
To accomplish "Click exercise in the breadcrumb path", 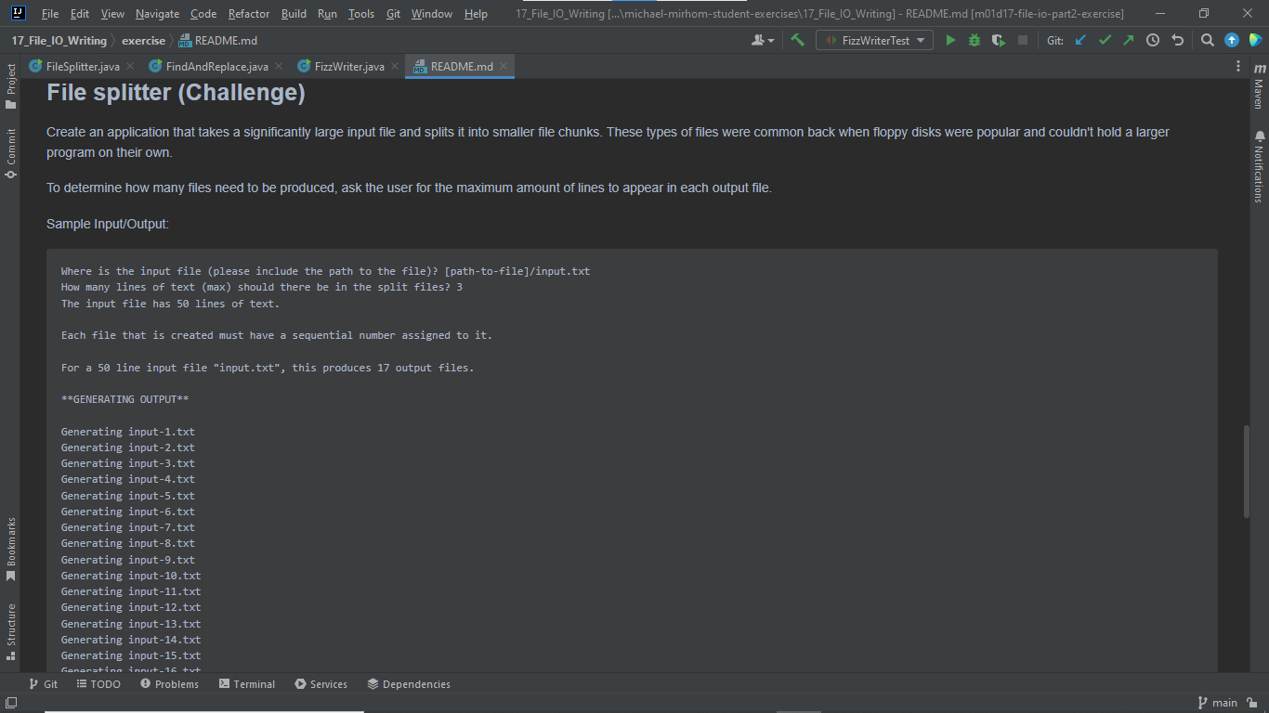I will pyautogui.click(x=144, y=41).
